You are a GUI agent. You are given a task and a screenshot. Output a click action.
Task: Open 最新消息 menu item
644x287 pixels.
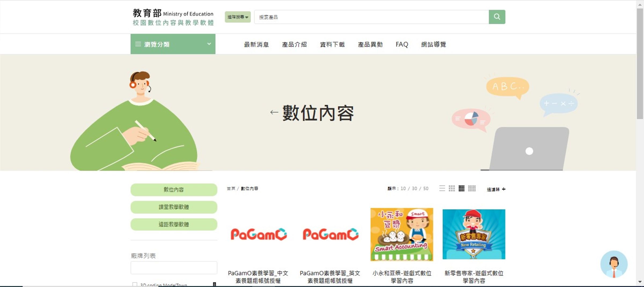tap(256, 44)
